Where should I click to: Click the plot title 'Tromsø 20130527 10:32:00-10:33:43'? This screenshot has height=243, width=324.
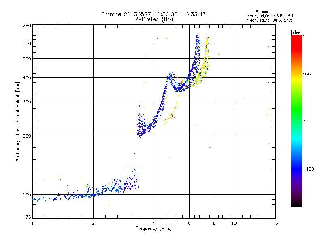[153, 14]
